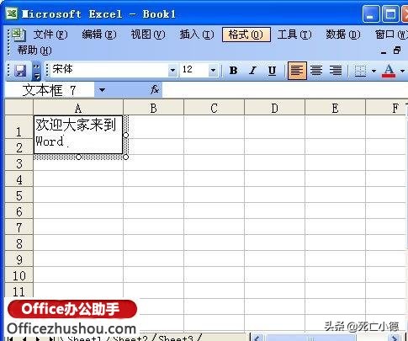Apply center text alignment
This screenshot has height=341, width=408.
tap(316, 71)
